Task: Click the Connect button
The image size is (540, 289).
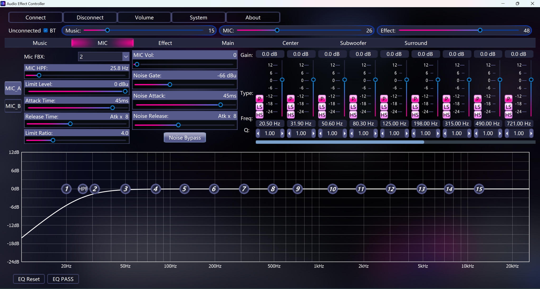Action: click(x=36, y=17)
